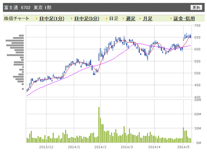Click the orange arrow before 月足
Image resolution: width=207 pixels, height=155 pixels.
[140, 19]
